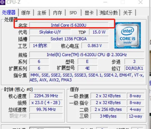This screenshot has height=129, width=151.
Task: Click the 步进 value 3
Action: tap(134, 61)
